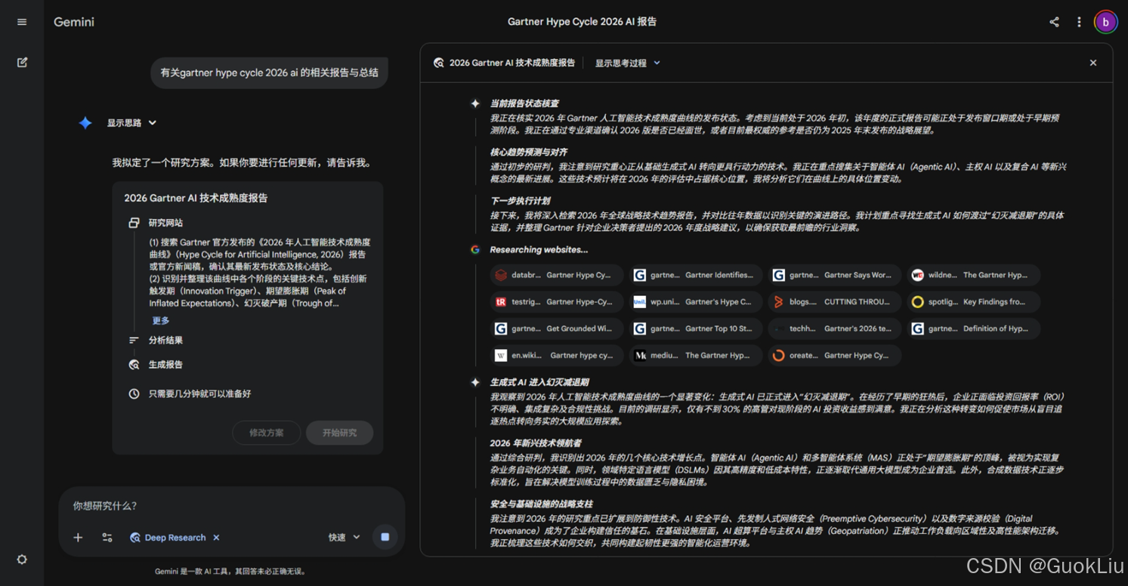Click the Researching websites... label

[539, 249]
